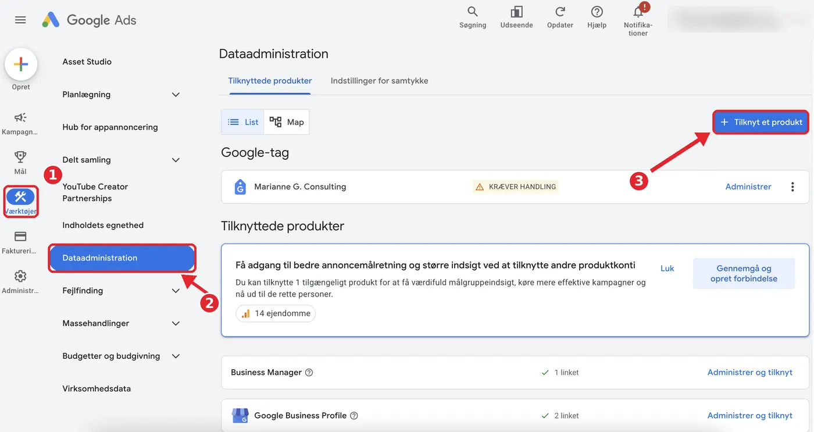
Task: Switch to List view
Action: [x=242, y=122]
